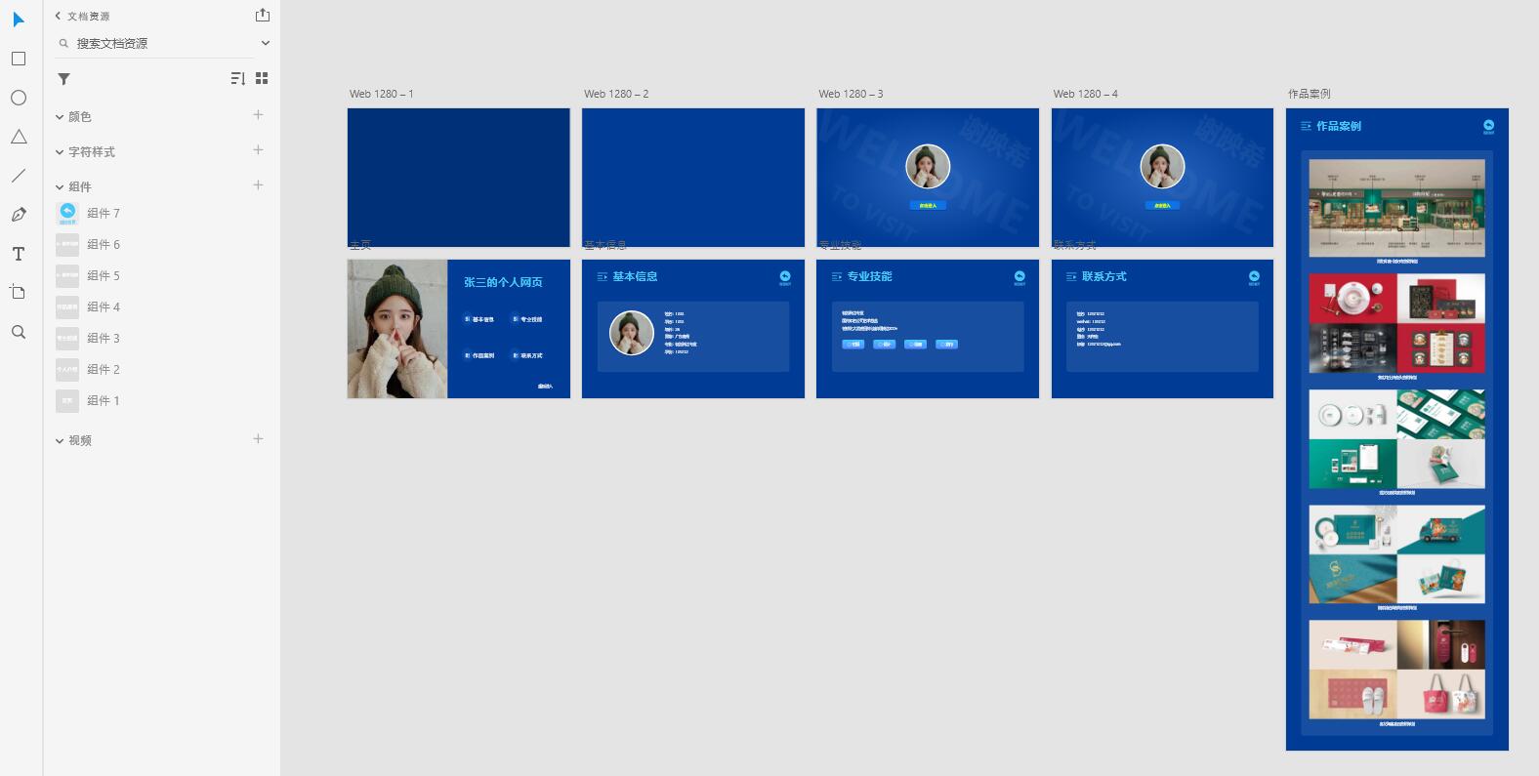1539x776 pixels.
Task: Click the 基本信息 link on the 主页 artboard
Action: click(479, 319)
